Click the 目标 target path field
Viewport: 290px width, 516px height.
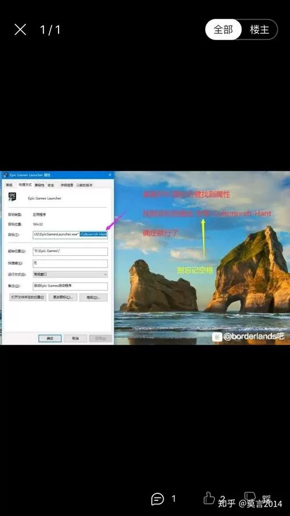pos(70,234)
